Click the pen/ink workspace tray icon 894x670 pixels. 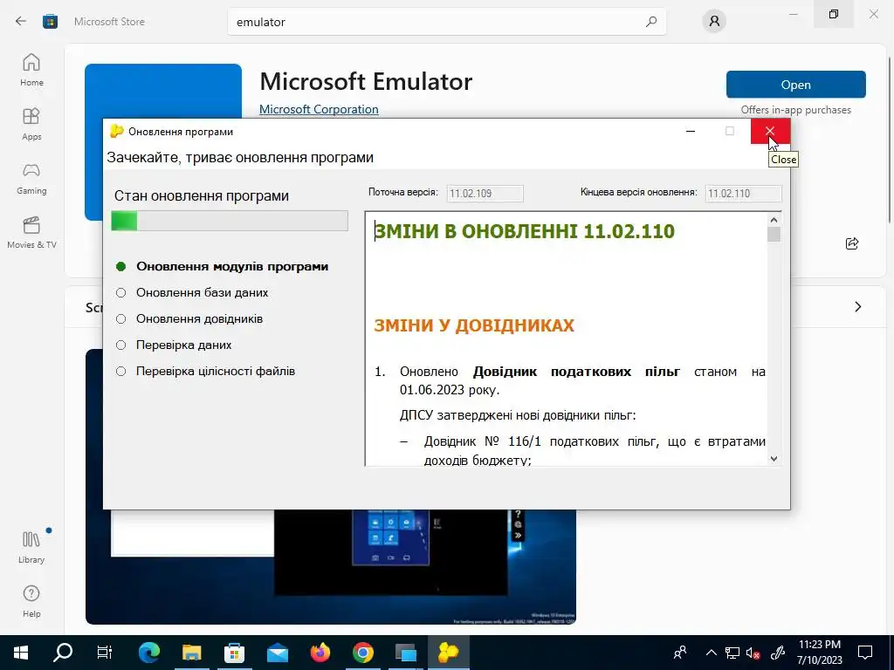pyautogui.click(x=778, y=653)
